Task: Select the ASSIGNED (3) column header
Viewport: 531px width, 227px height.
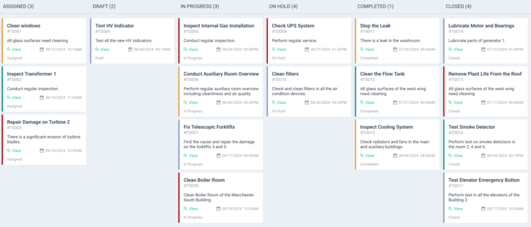Action: coord(18,6)
